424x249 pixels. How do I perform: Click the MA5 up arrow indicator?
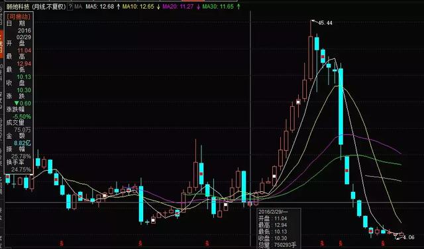tap(118, 7)
